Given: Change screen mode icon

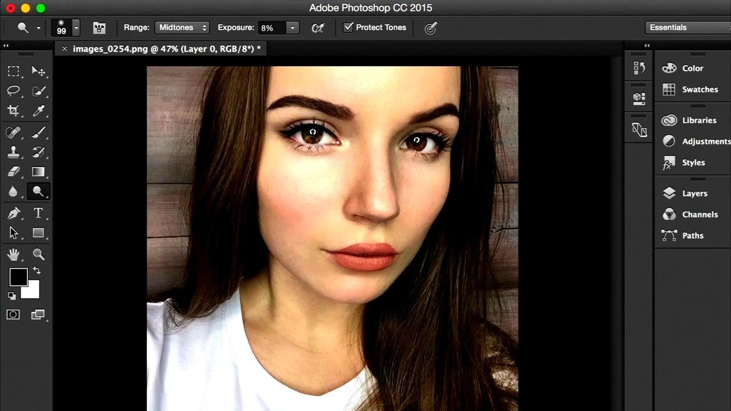Looking at the screenshot, I should (38, 315).
